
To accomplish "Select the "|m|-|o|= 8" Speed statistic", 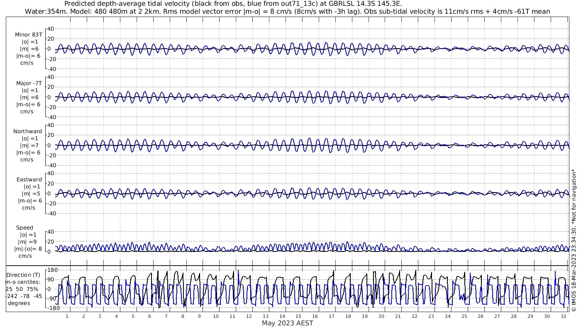I will 28,249.
